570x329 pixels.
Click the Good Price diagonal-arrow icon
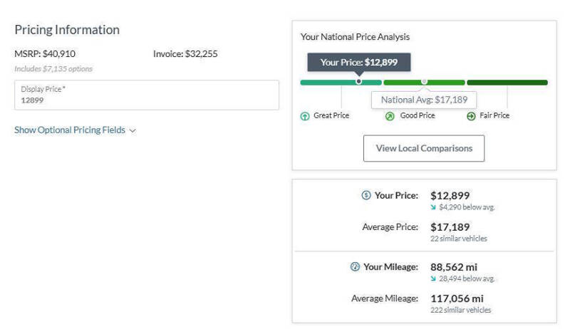point(390,116)
